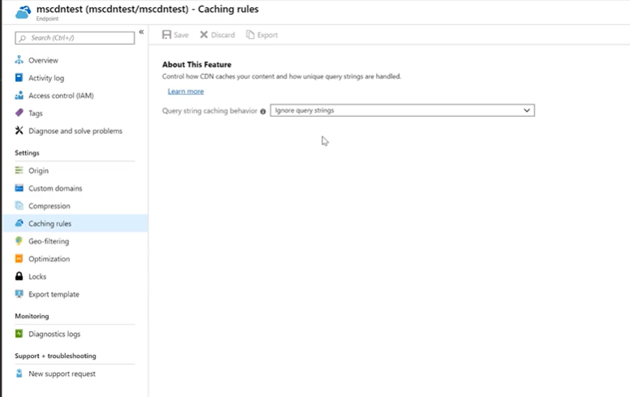This screenshot has width=630, height=397.
Task: Click the Access control (IAM) people icon
Action: [x=19, y=95]
